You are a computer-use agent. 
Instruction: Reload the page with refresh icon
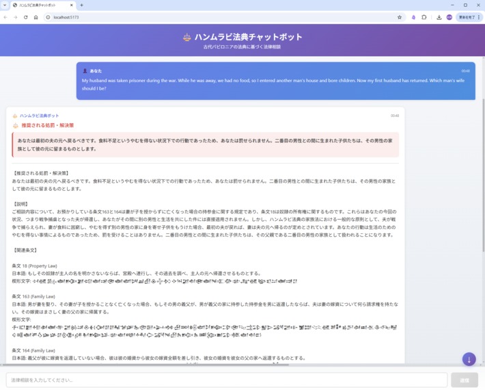(x=26, y=17)
